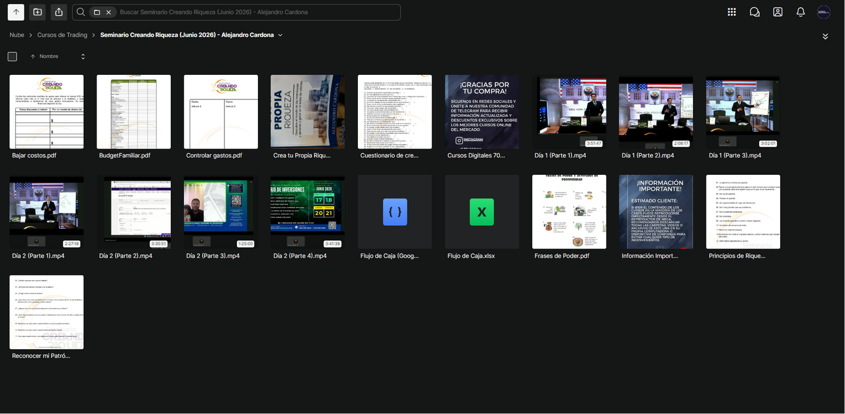Open Reconocer mi Patró... document thumbnail
The image size is (845, 414).
(x=46, y=312)
